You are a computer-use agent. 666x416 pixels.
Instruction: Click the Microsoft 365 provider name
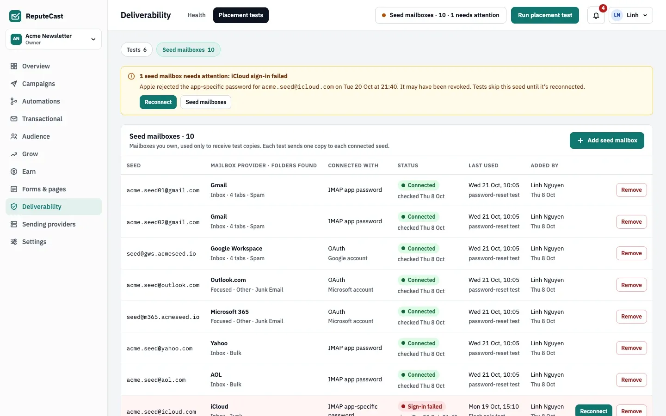229,312
